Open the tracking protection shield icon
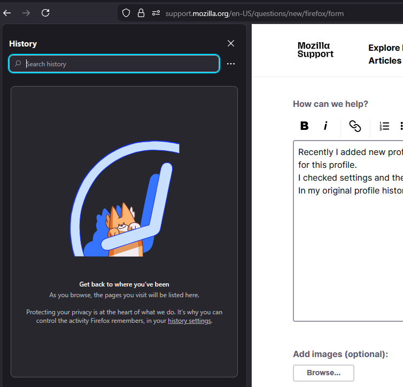This screenshot has height=387, width=403. click(126, 13)
